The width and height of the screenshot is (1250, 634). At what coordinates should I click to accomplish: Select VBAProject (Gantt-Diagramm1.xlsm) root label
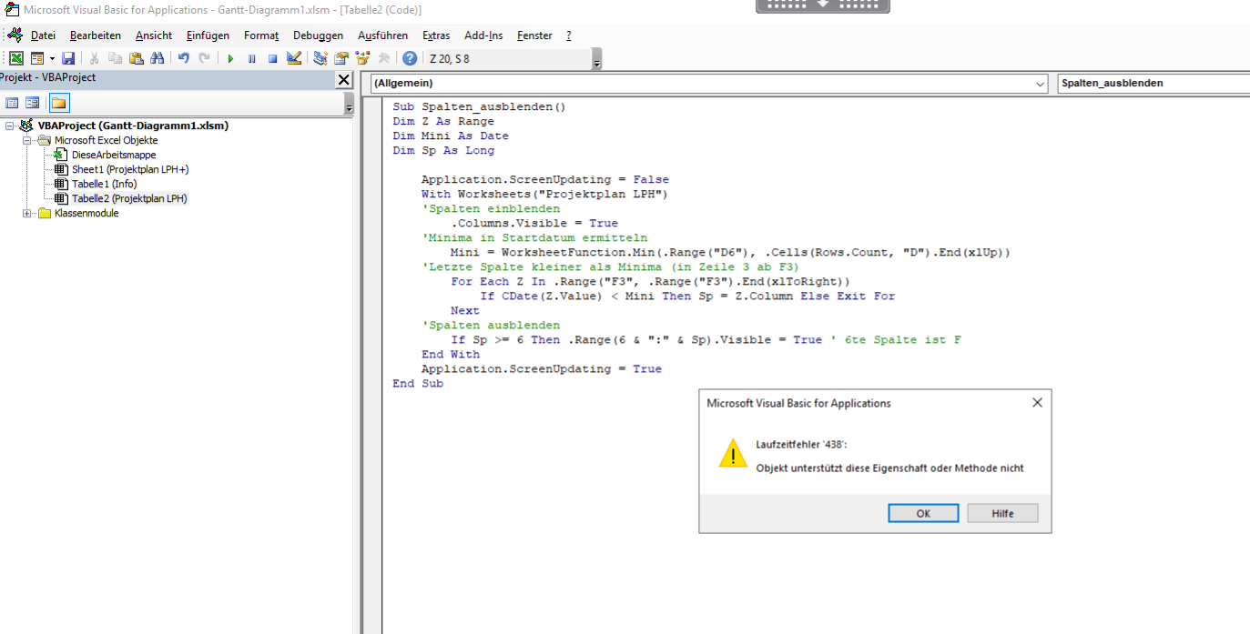pos(133,126)
